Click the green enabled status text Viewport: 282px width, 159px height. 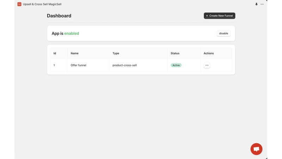[72, 33]
